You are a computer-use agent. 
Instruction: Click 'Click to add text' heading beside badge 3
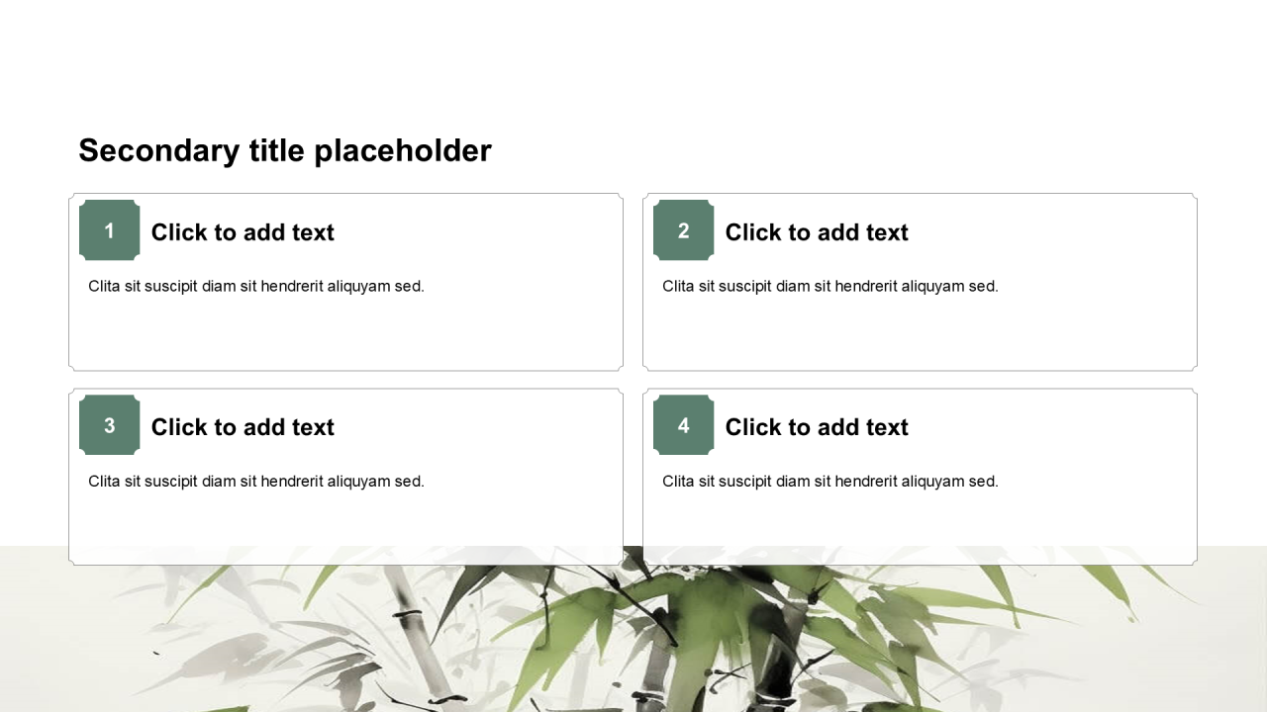point(243,427)
